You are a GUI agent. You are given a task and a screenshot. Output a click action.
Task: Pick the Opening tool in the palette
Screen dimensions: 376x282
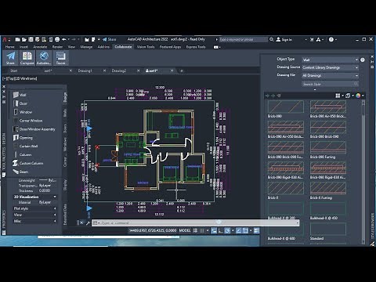click(x=23, y=138)
